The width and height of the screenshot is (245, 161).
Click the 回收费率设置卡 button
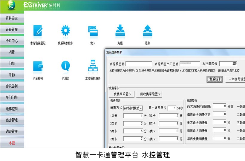(149, 94)
